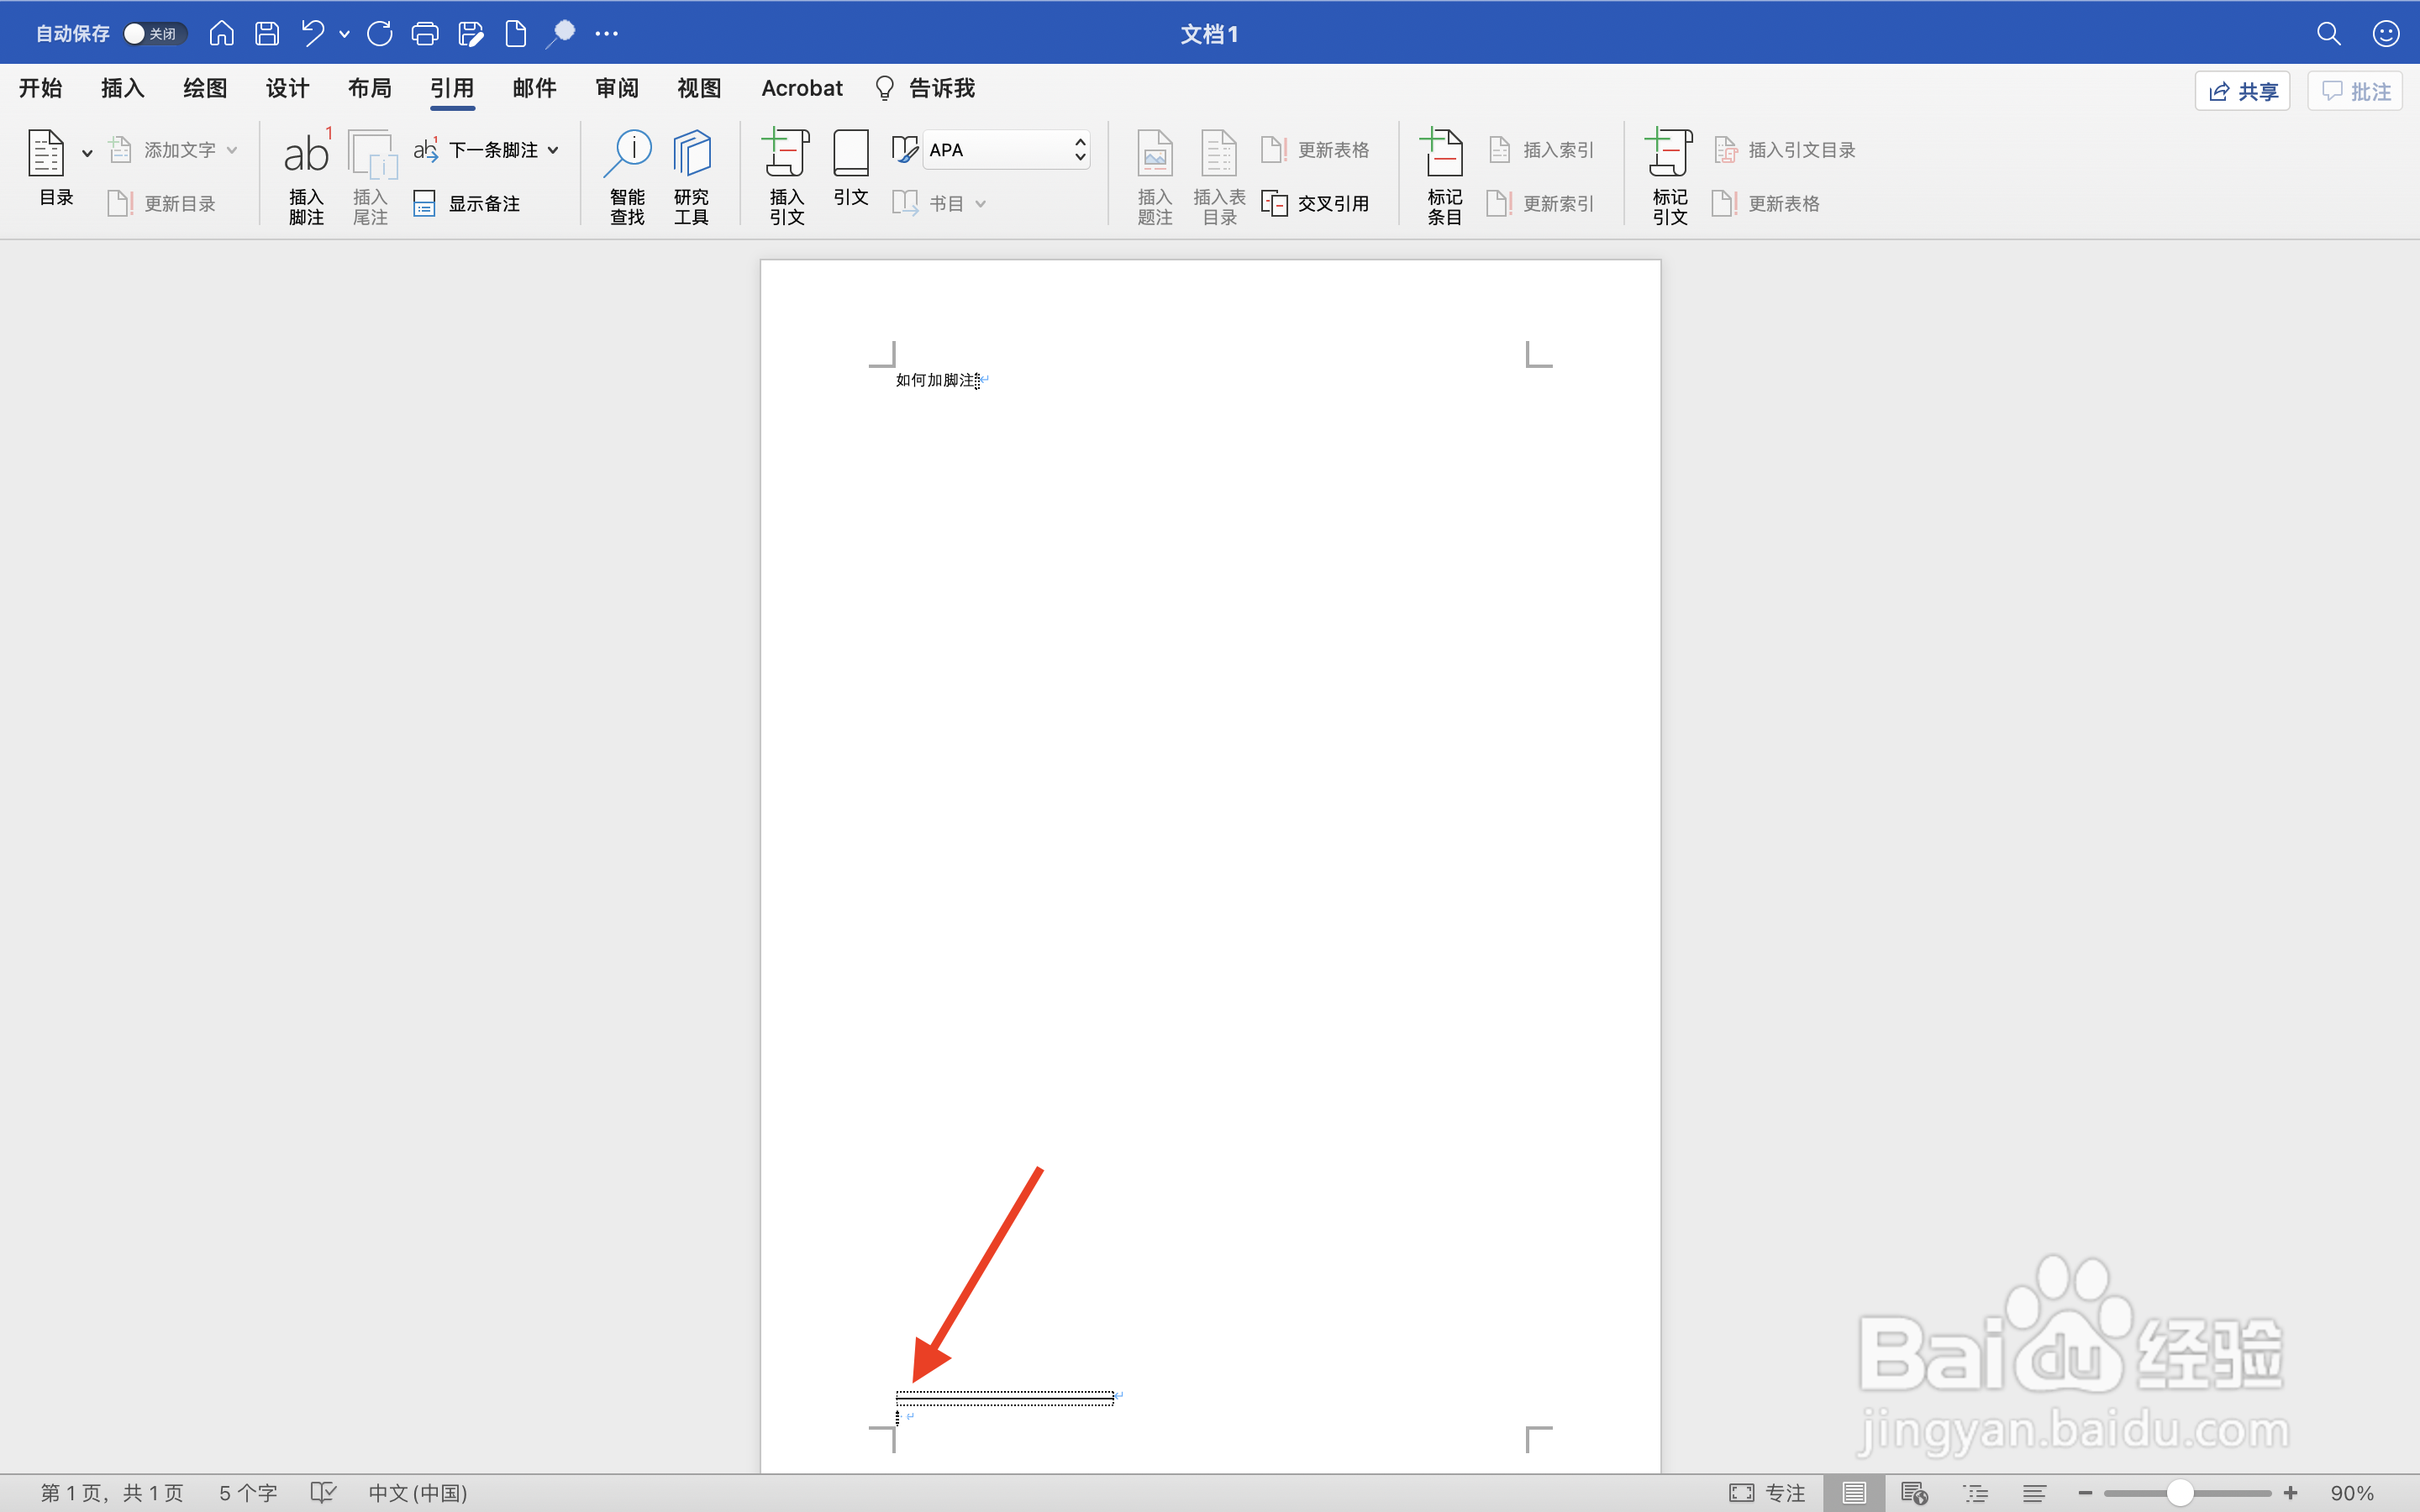
Task: Expand the Next Footnote (下一条脚注) dropdown arrow
Action: [553, 150]
